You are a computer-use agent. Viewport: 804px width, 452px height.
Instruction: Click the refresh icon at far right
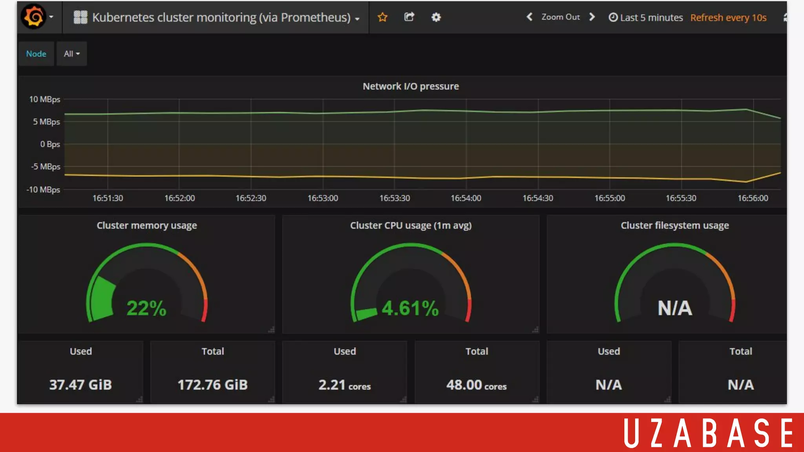coord(784,17)
